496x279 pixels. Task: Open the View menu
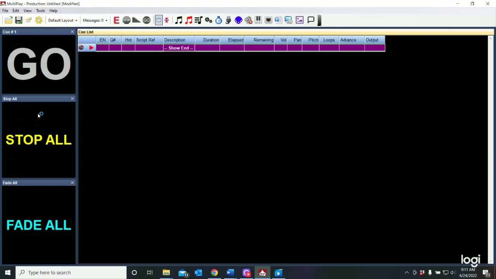(x=28, y=10)
